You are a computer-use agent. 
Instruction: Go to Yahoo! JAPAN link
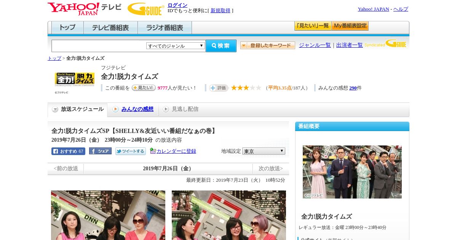[x=373, y=9]
